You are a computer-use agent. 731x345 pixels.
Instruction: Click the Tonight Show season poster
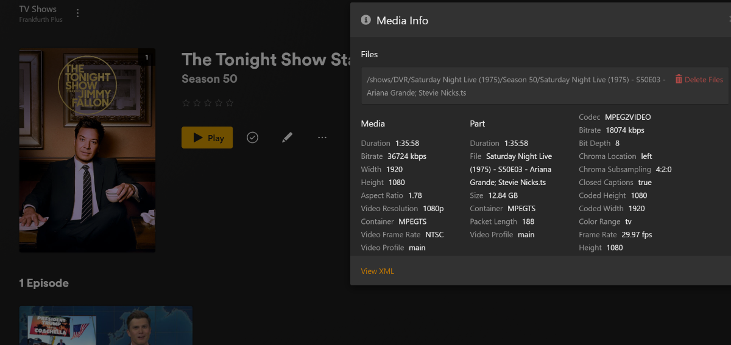[87, 150]
